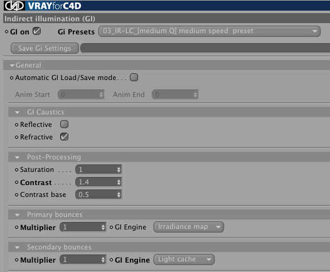Click the Primary Multiplier stepper arrows
Viewport: 330px width, 272px height.
point(103,227)
